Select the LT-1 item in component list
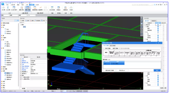The image size is (169, 93). (x=24, y=27)
